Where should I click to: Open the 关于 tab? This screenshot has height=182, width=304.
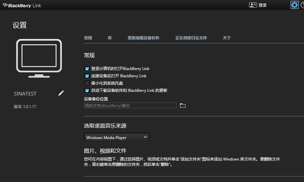pyautogui.click(x=227, y=38)
